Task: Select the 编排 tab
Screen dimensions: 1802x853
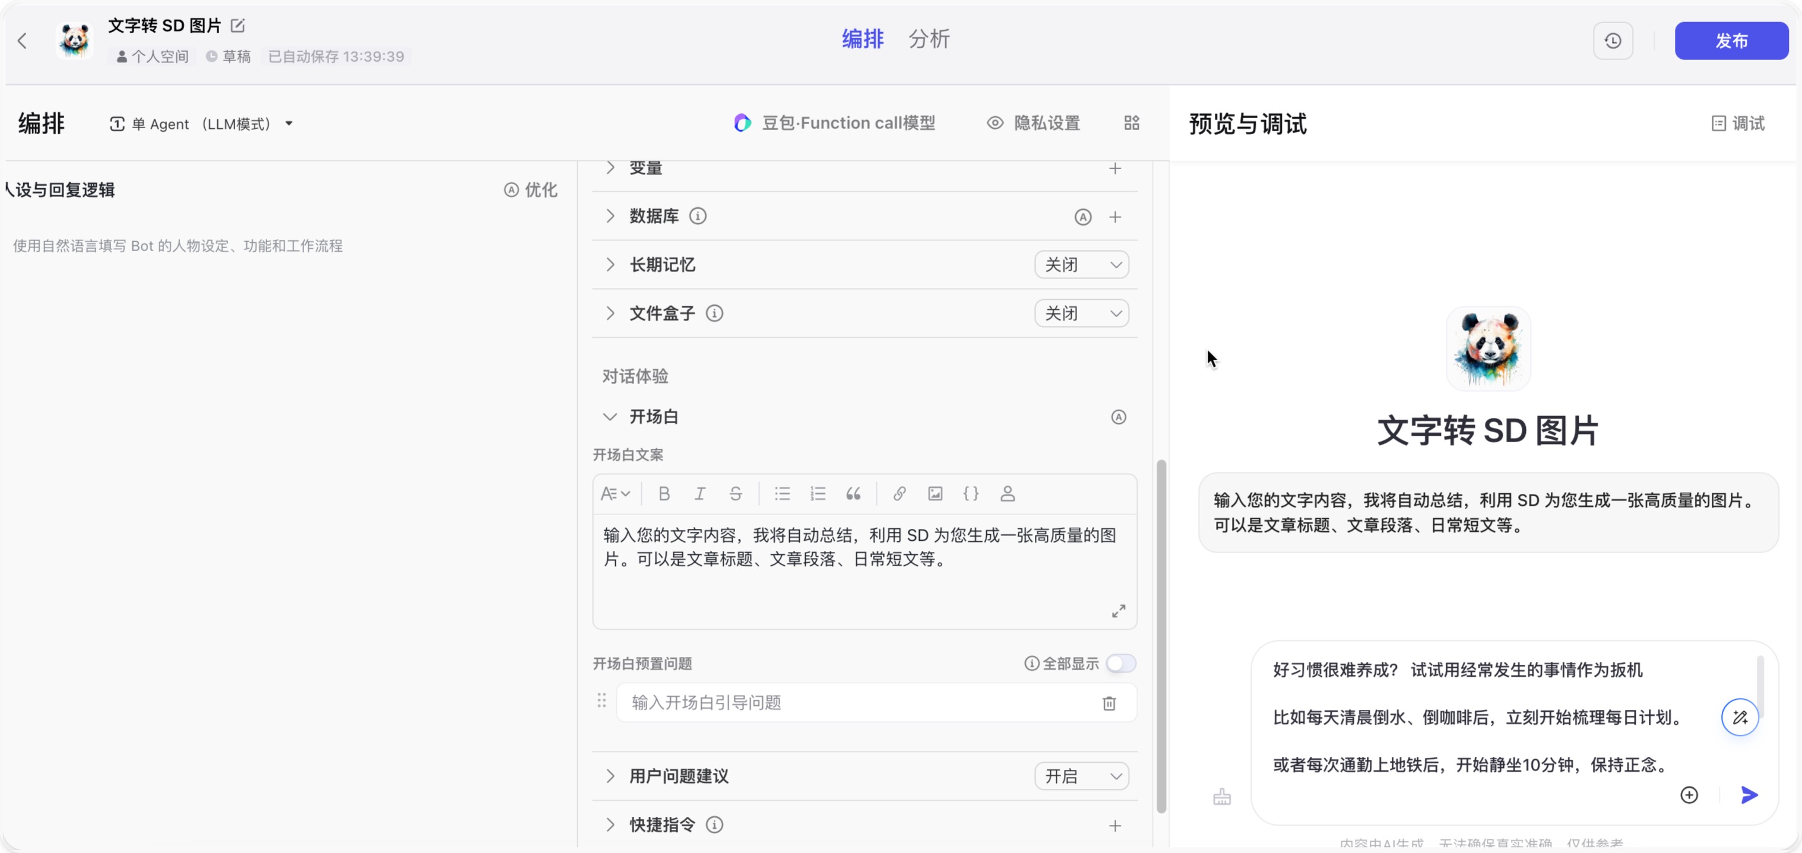Action: point(863,39)
